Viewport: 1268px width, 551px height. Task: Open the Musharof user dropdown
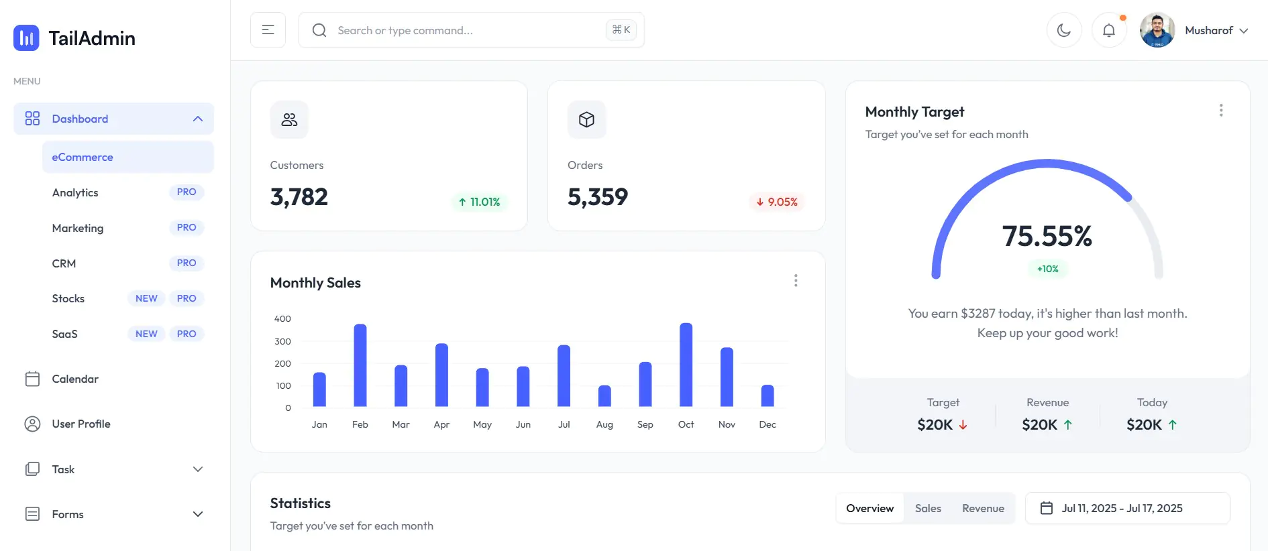click(x=1216, y=31)
